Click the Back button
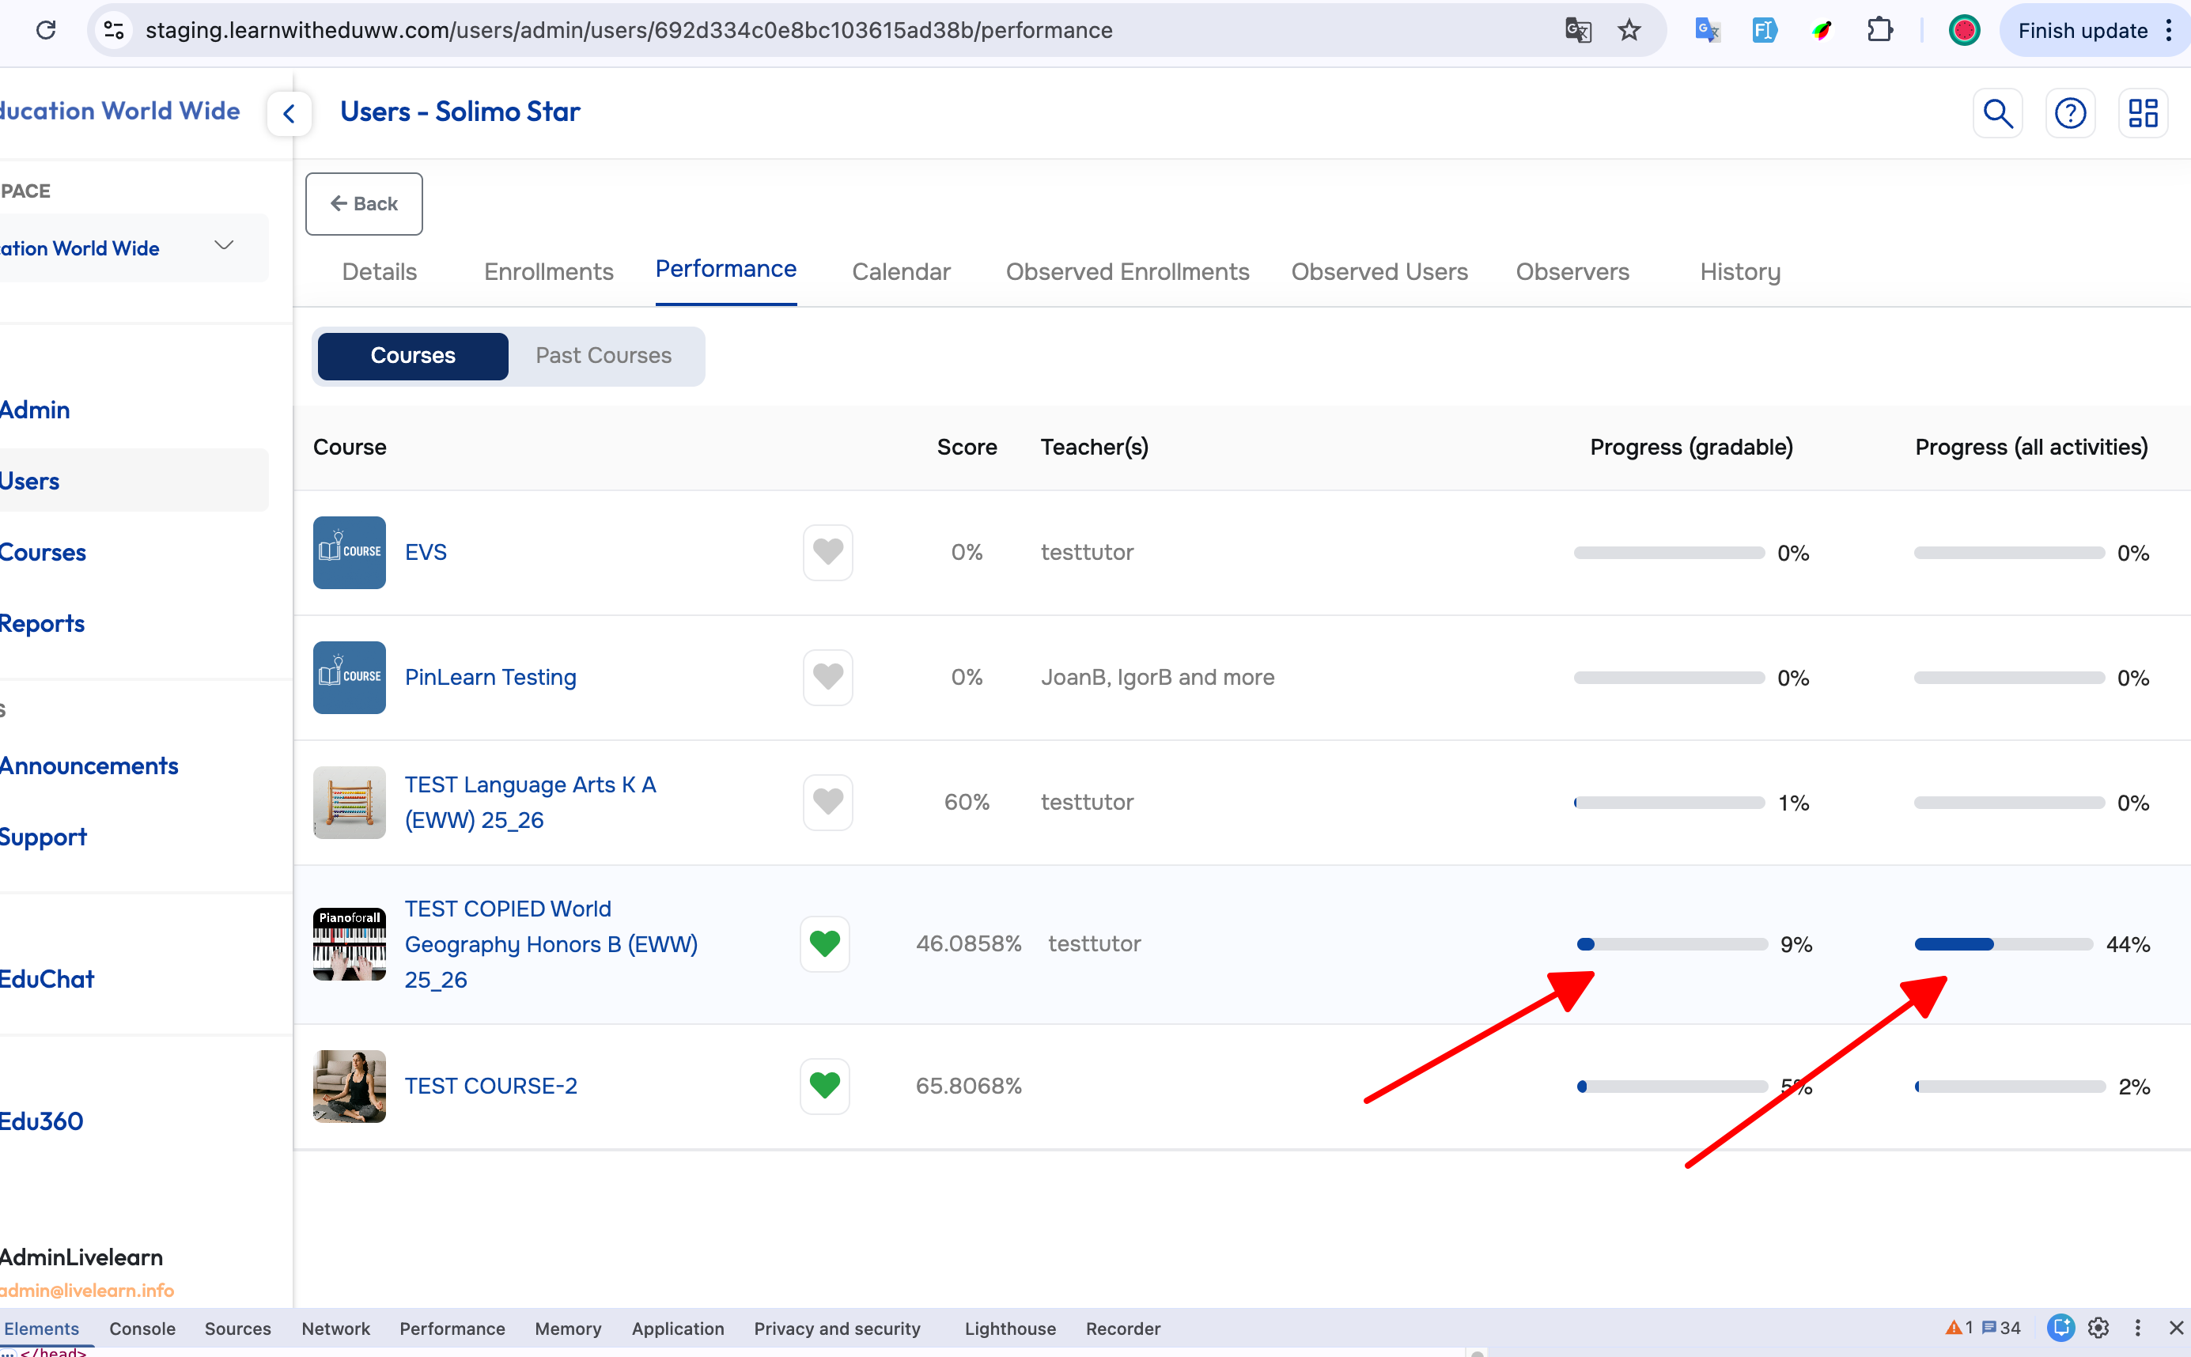 [364, 204]
